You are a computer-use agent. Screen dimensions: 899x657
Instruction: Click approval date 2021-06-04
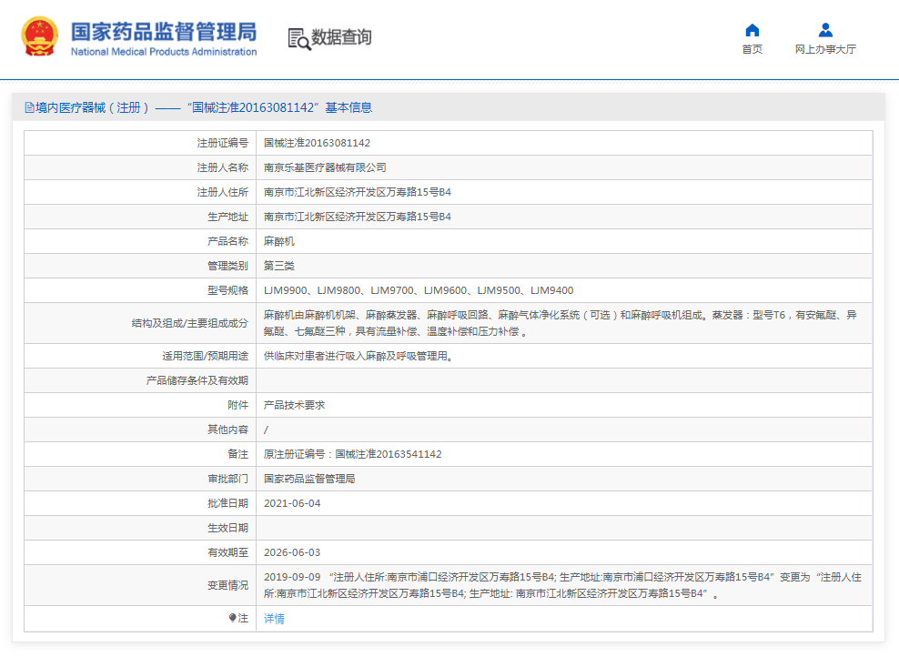[292, 503]
